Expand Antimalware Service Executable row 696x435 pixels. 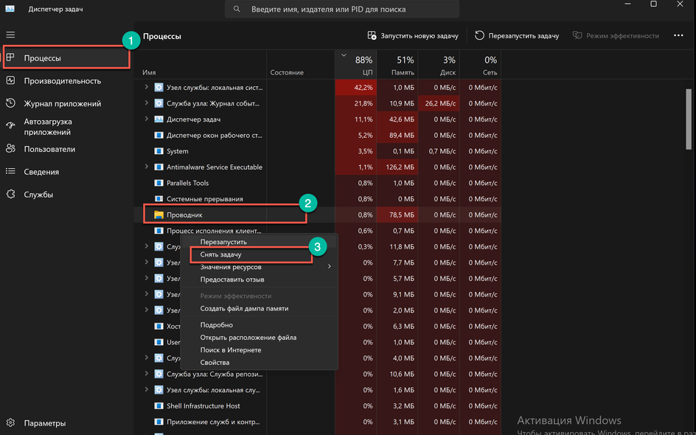[x=146, y=167]
